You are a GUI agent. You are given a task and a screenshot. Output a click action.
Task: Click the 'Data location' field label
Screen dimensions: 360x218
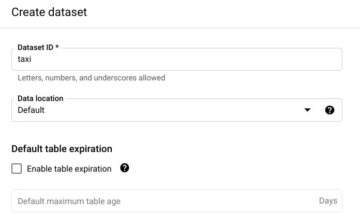tap(40, 98)
